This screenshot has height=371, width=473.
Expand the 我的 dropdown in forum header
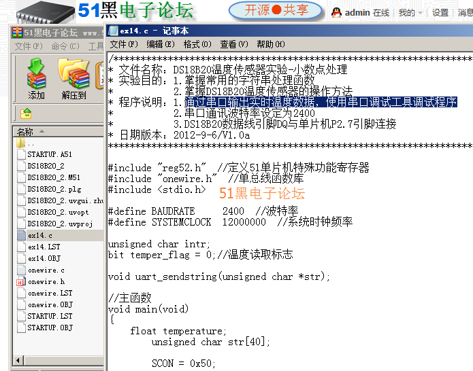tap(410, 13)
